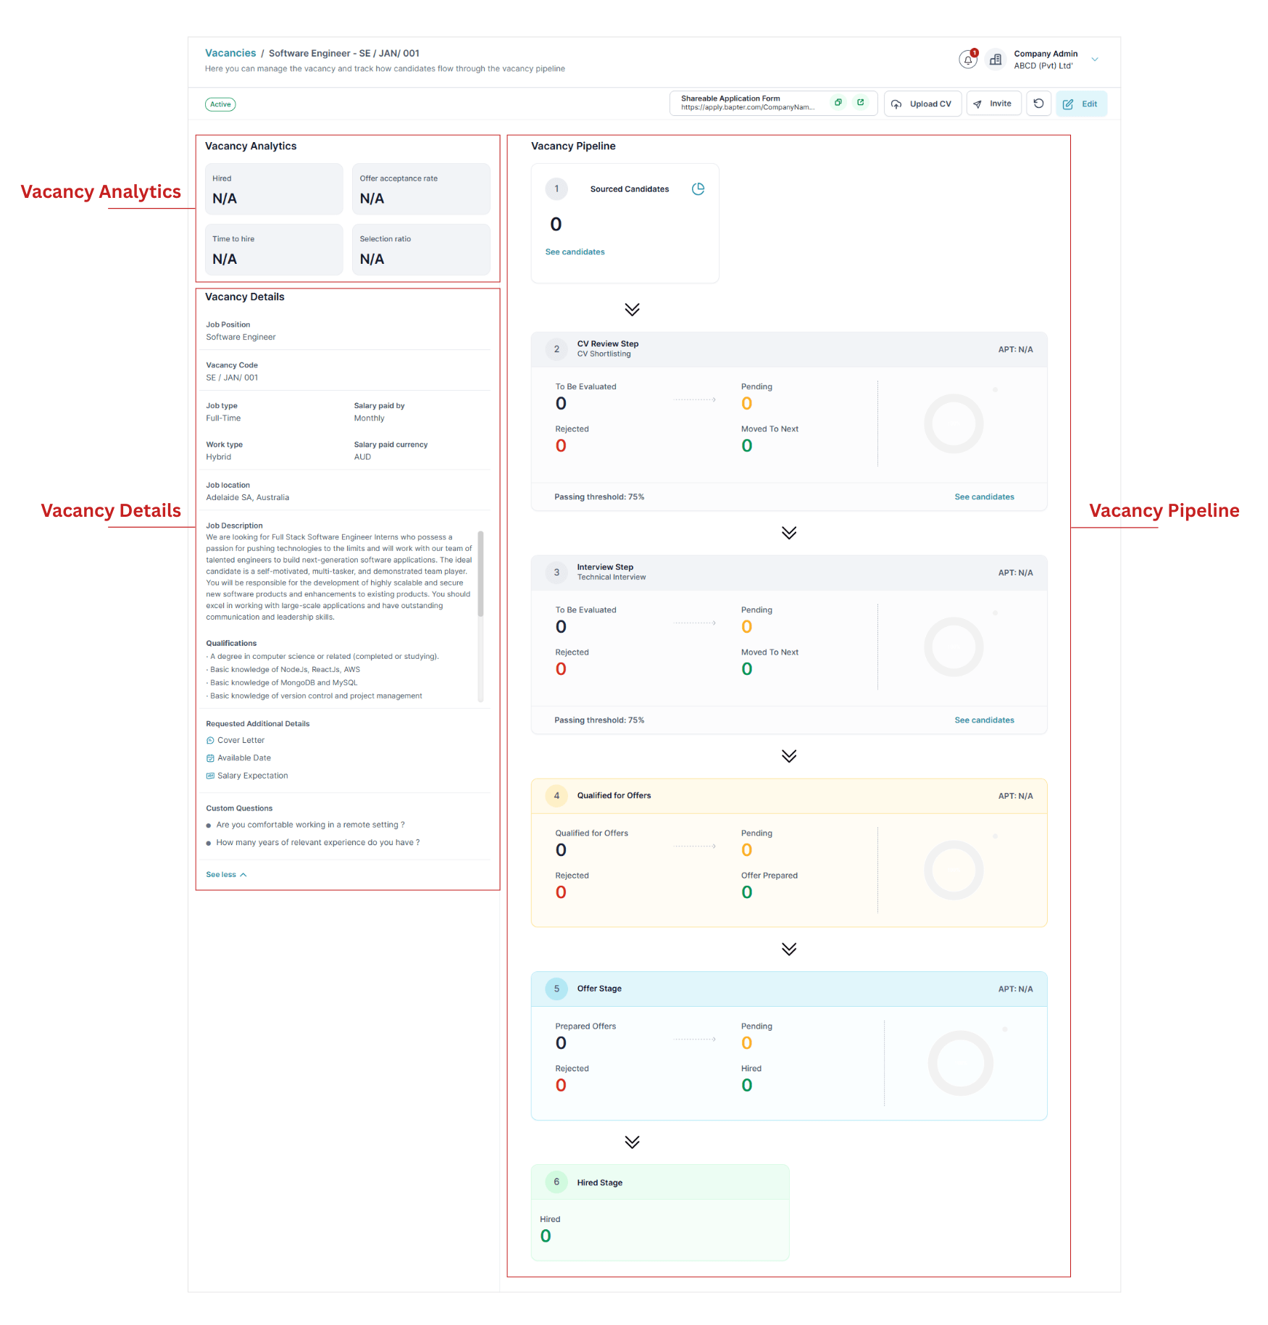Screen dimensions: 1268x1325
Task: Click the Adelaide SA, Australia location
Action: (247, 498)
